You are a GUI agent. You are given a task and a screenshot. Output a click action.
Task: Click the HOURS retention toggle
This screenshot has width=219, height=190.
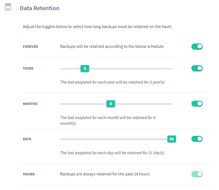click(197, 174)
